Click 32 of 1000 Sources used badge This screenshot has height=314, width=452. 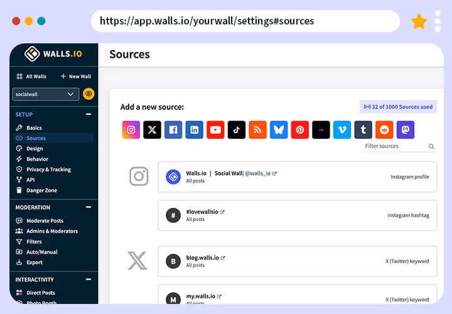coord(398,107)
